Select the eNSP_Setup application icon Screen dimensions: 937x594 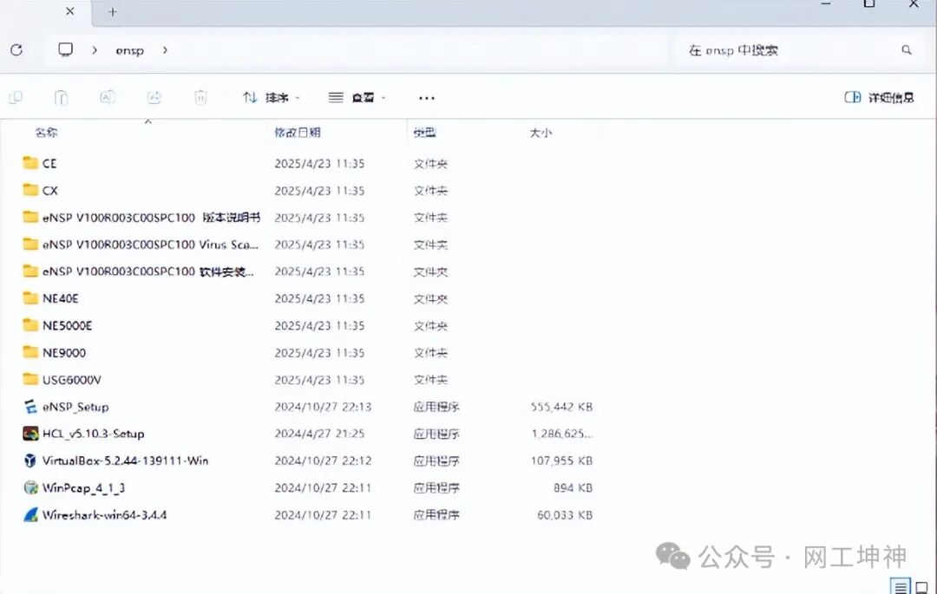tap(30, 407)
